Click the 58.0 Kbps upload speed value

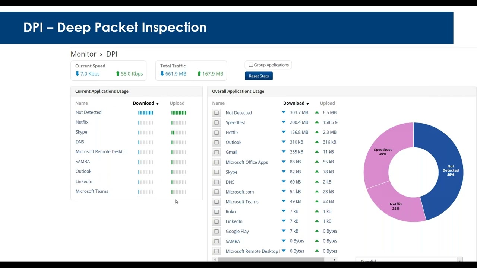[x=132, y=74]
